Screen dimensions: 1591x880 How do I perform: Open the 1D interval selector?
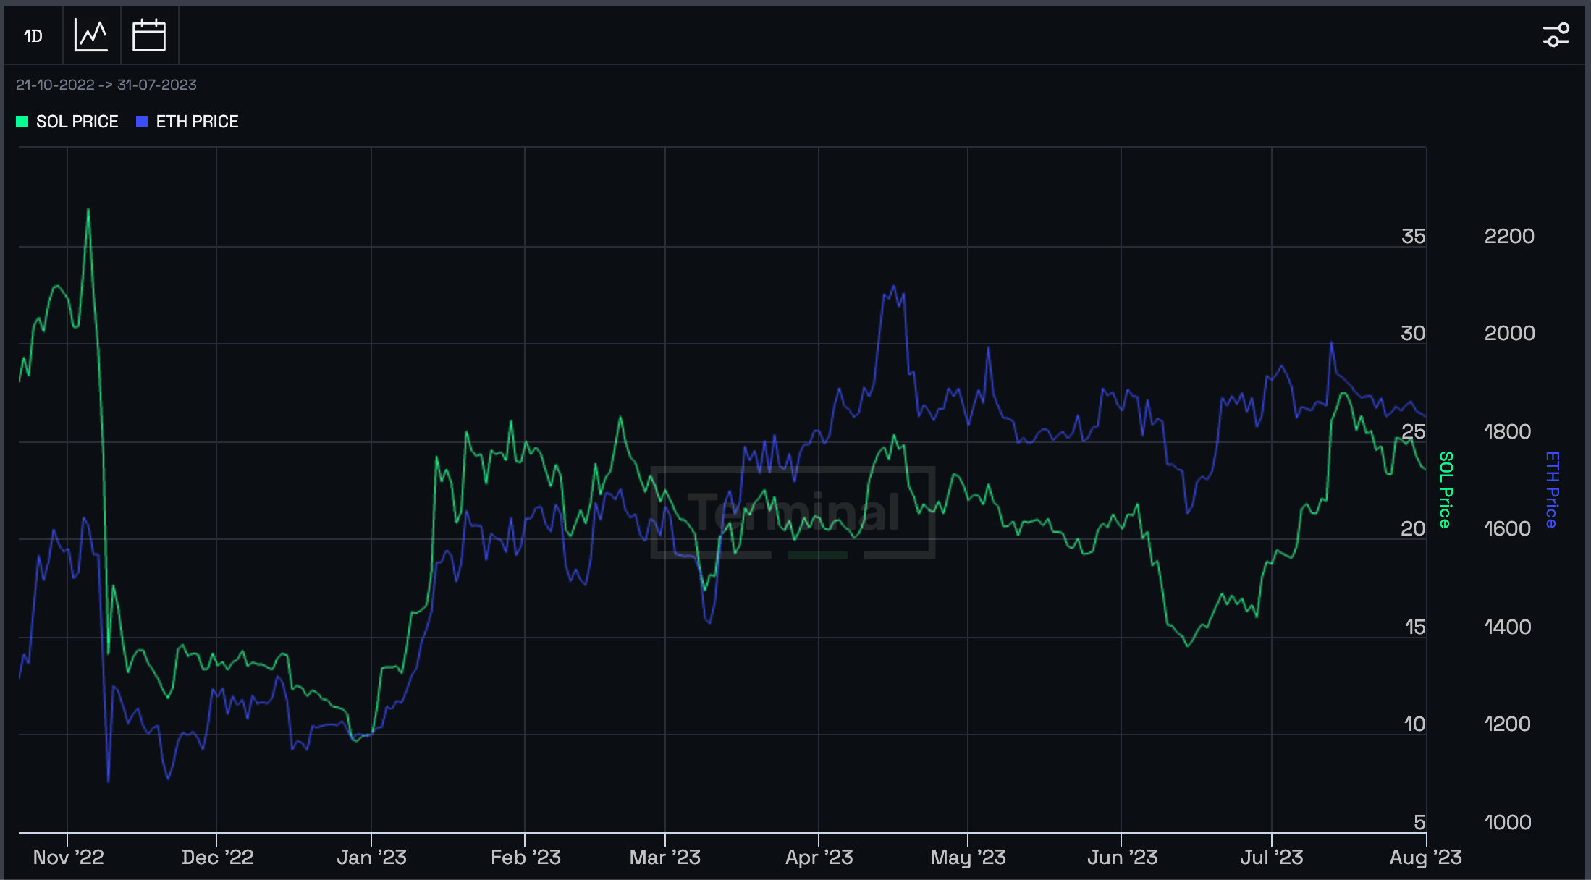[x=33, y=35]
